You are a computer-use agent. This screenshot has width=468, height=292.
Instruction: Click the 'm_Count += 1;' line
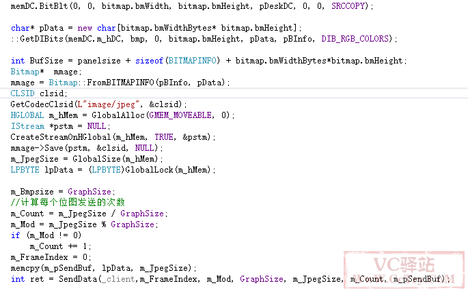coord(61,246)
